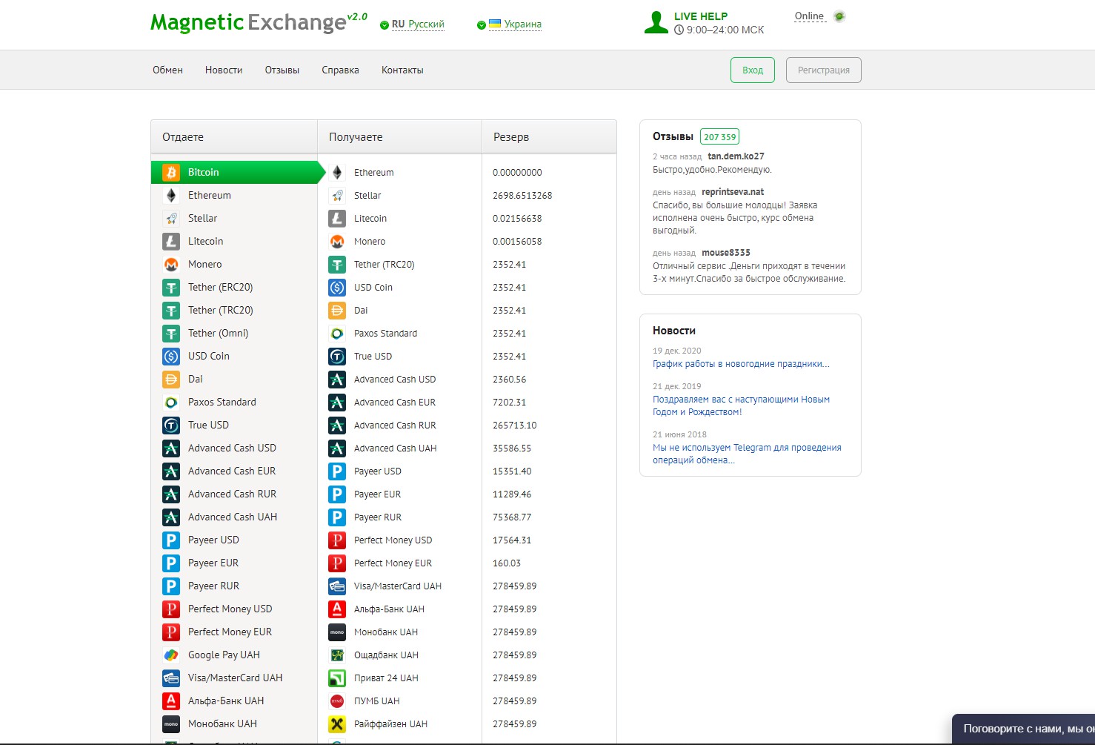Select Advanced Cash UAH in the Отдаете column

point(234,517)
